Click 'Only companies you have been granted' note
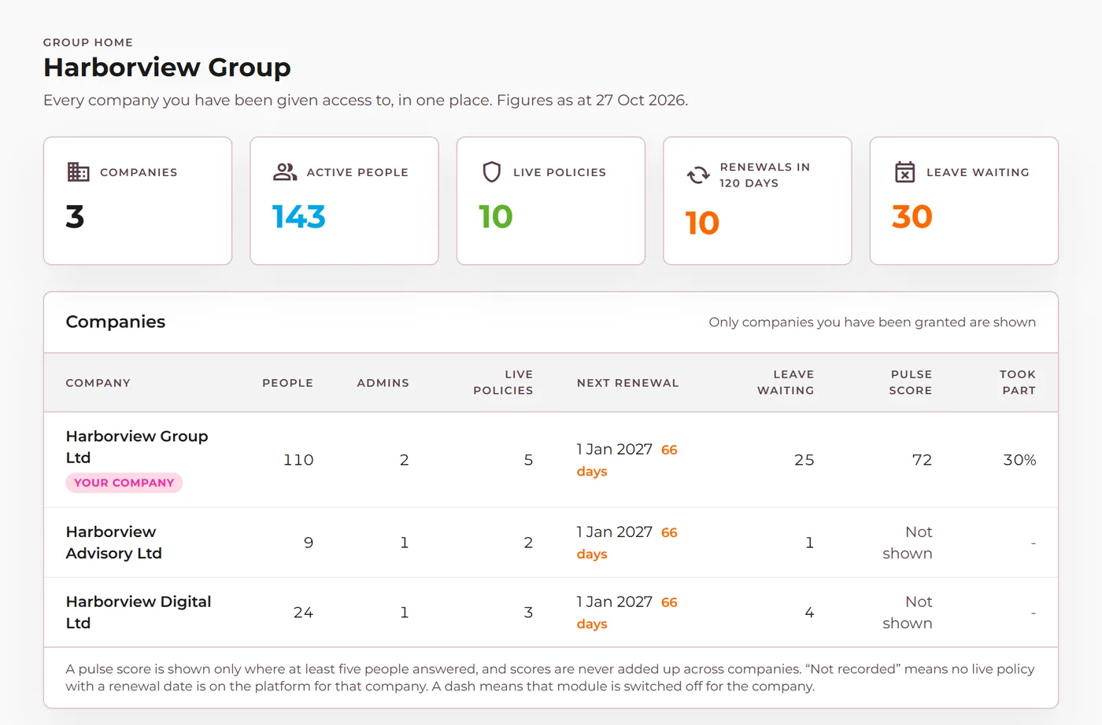The height and width of the screenshot is (725, 1102). [872, 322]
